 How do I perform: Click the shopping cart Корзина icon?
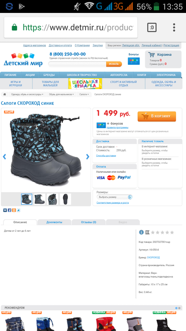point(152,55)
